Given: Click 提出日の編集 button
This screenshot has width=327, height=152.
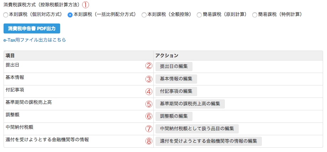Looking at the screenshot, I should [x=174, y=67].
